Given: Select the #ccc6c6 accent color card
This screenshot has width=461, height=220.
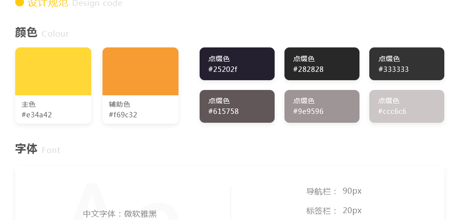Looking at the screenshot, I should click(407, 107).
